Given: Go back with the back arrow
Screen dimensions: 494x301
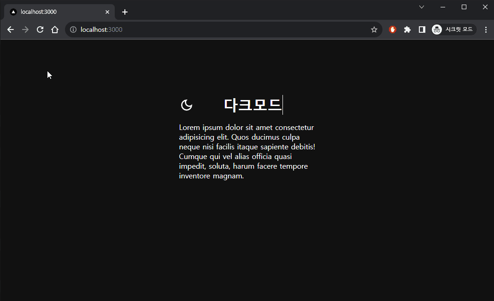Looking at the screenshot, I should click(11, 30).
